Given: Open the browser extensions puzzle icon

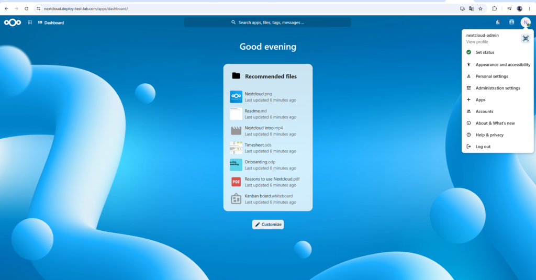Looking at the screenshot, I should coord(494,8).
